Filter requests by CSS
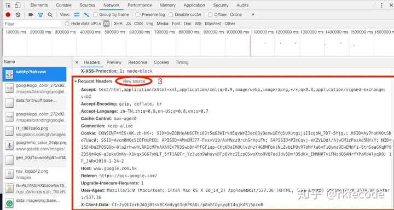 click(138, 24)
